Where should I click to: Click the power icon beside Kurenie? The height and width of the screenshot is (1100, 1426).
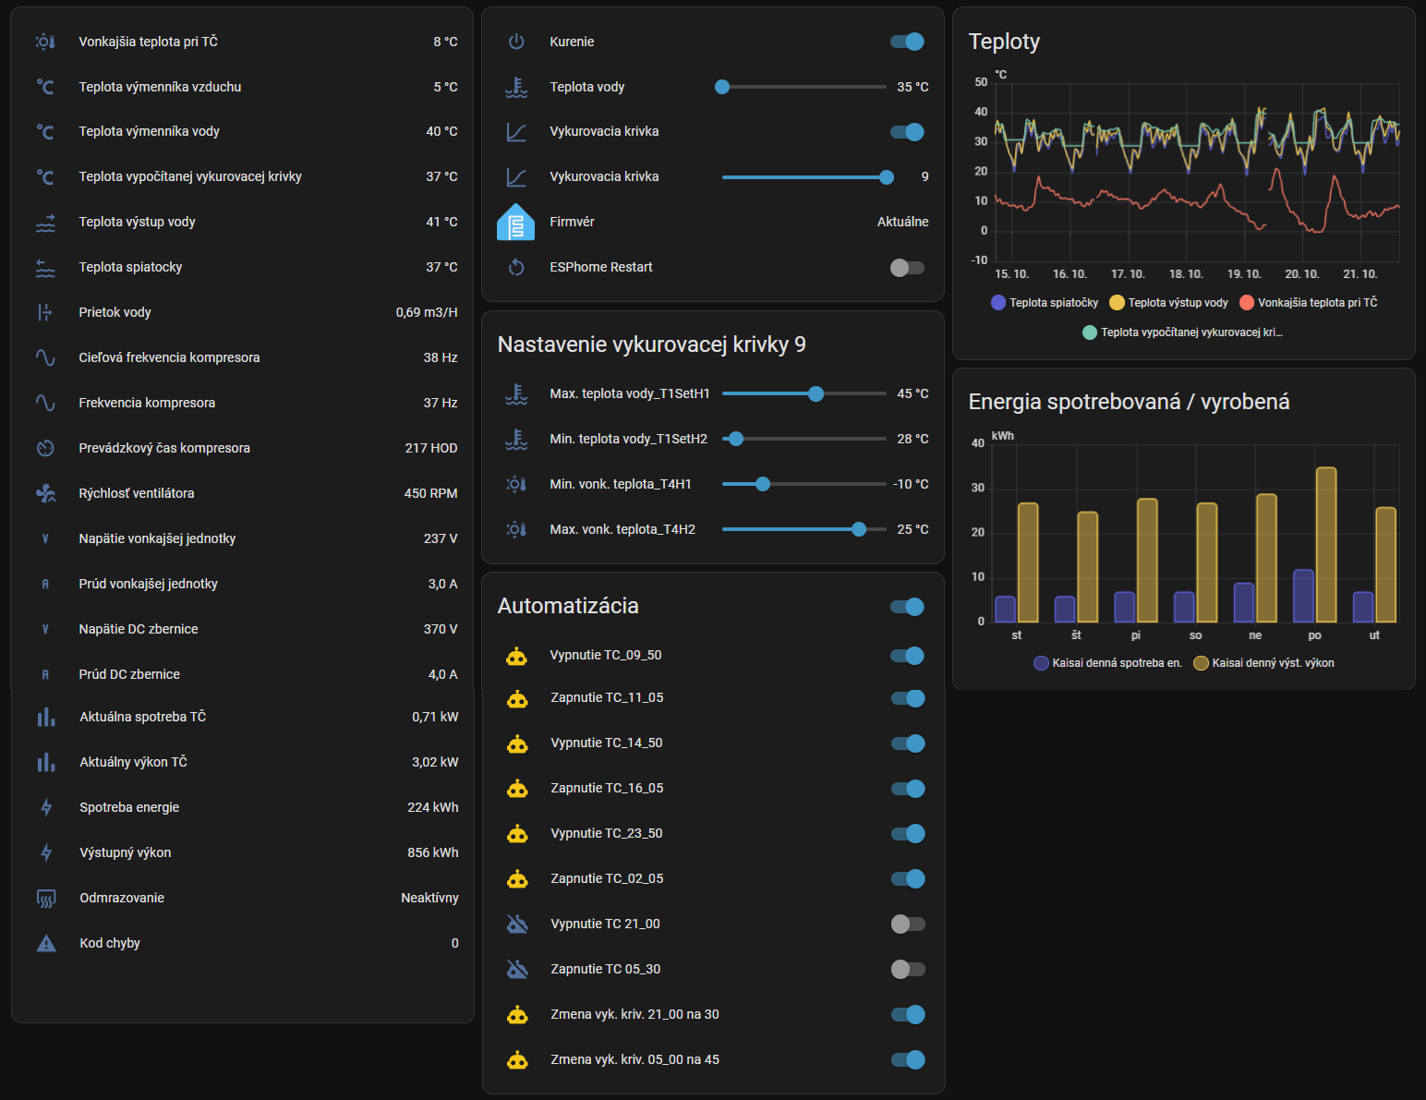(x=516, y=42)
